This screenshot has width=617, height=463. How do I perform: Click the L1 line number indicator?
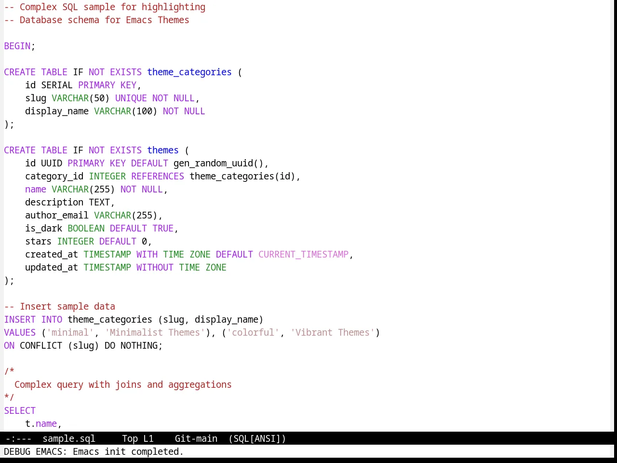pyautogui.click(x=148, y=438)
